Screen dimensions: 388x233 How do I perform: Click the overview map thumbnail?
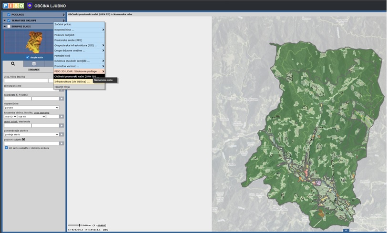tap(33, 42)
